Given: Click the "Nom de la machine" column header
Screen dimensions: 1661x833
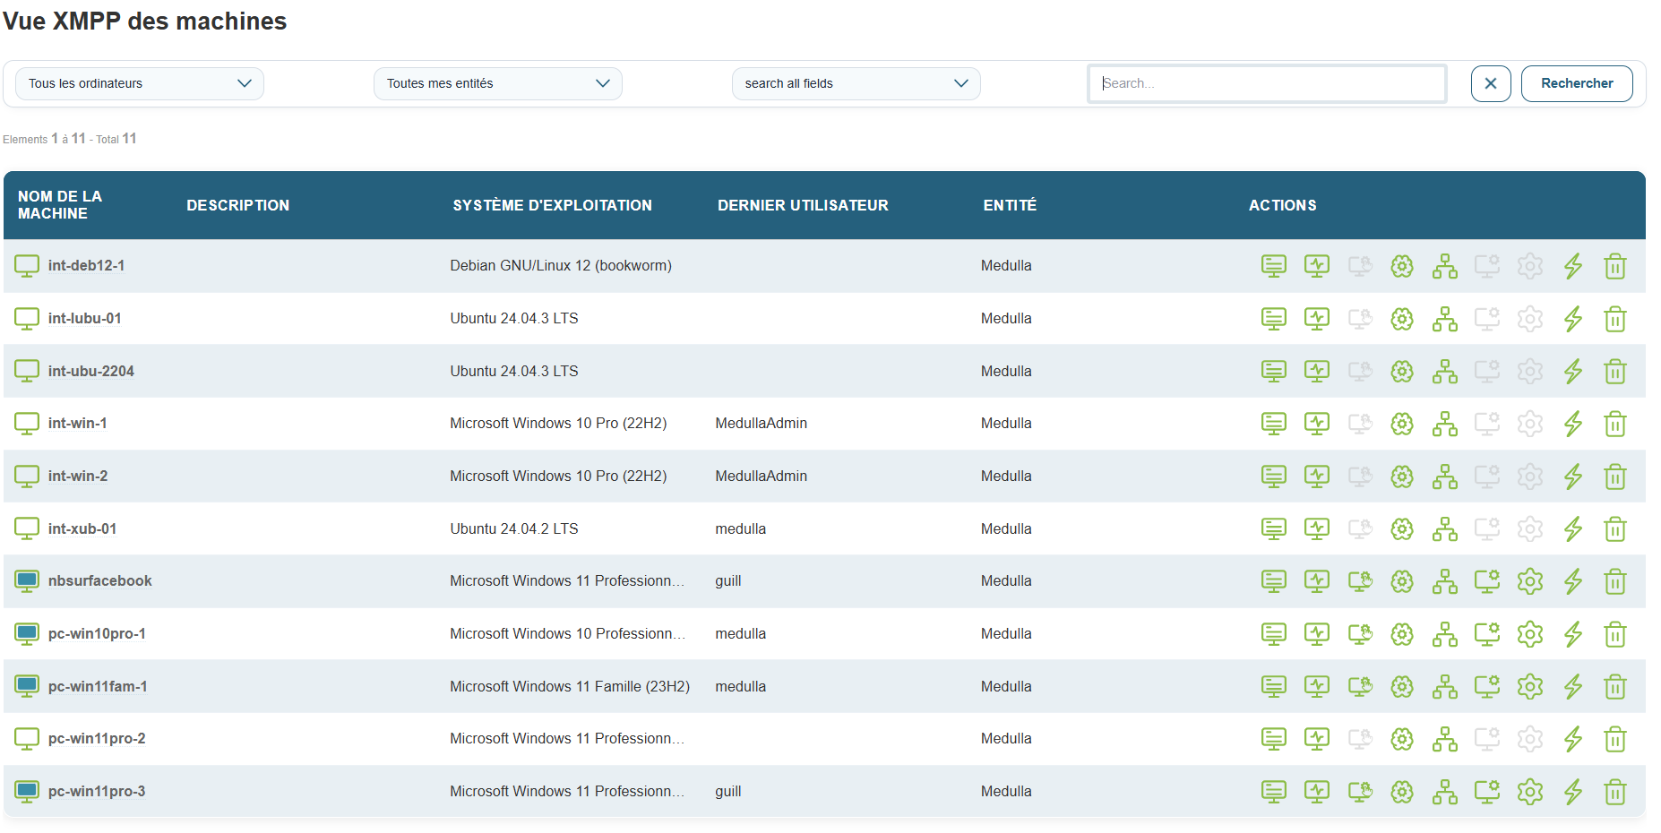Looking at the screenshot, I should [x=60, y=205].
